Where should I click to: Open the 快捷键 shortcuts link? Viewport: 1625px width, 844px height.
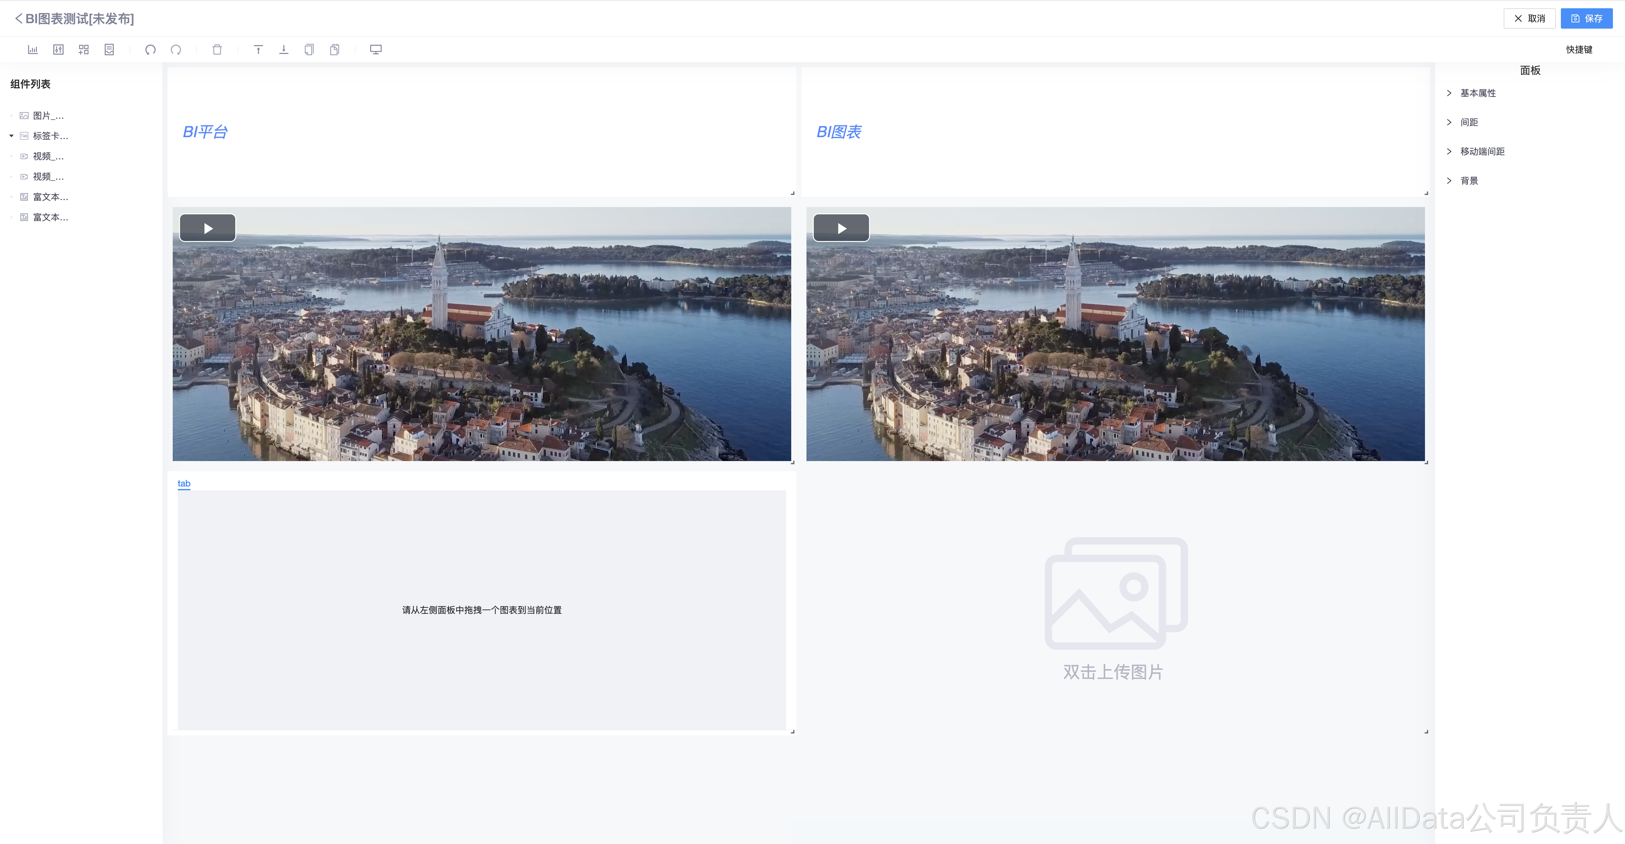coord(1579,49)
